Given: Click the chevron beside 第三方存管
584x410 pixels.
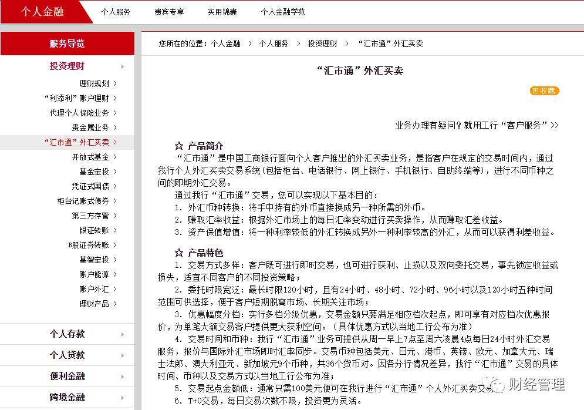Looking at the screenshot, I should click(115, 216).
